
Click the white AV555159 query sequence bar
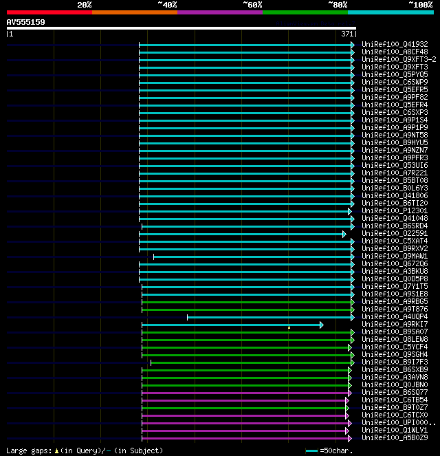point(181,28)
